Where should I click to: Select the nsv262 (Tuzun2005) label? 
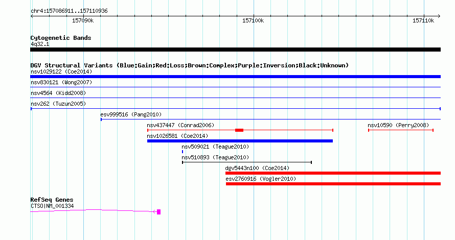pyautogui.click(x=58, y=104)
